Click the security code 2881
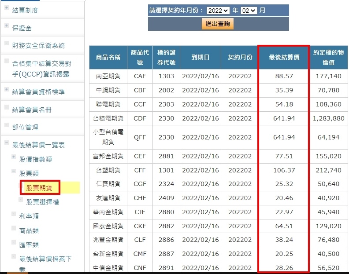Viewport: 349px width, 274px height. pos(166,156)
